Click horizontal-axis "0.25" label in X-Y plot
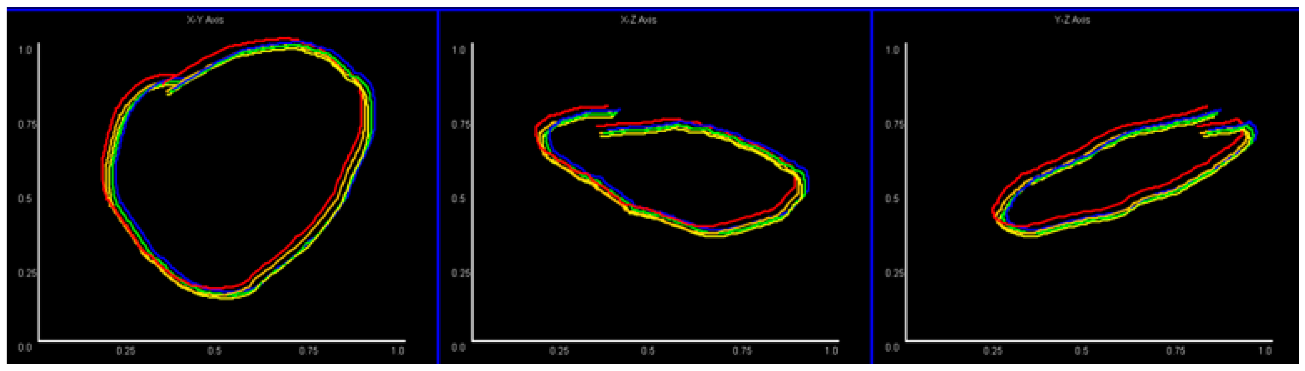1305x371 pixels. (125, 351)
